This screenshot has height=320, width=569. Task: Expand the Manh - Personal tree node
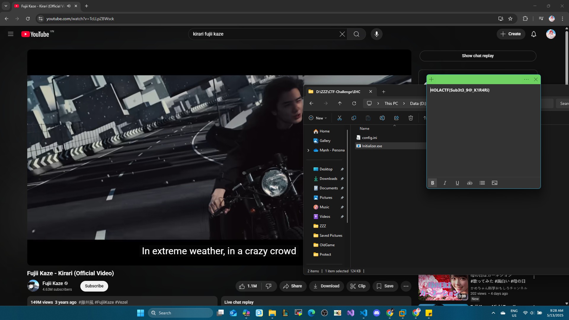(x=308, y=150)
